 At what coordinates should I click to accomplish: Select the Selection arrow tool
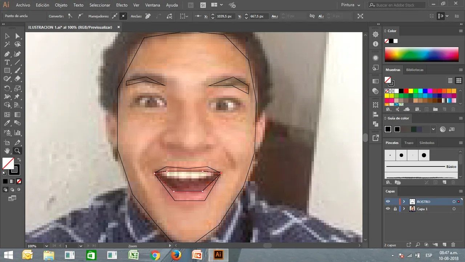[7, 36]
